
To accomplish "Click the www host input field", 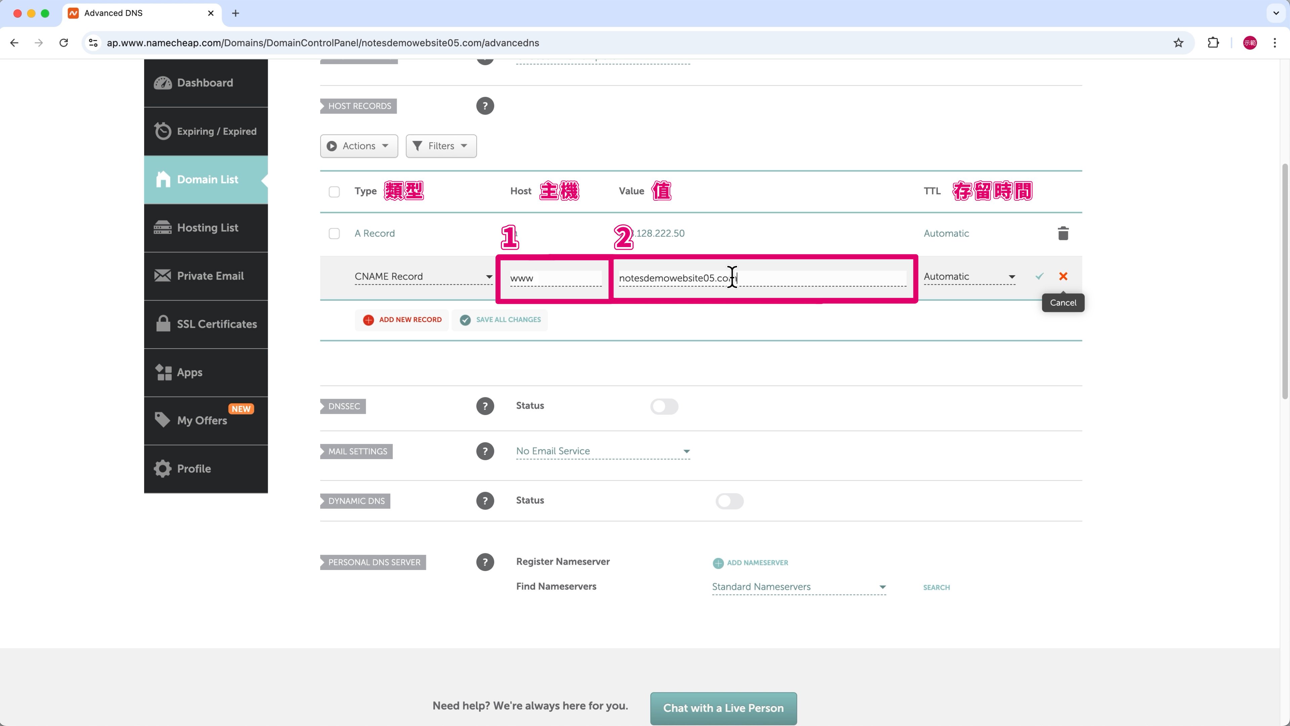I will [555, 278].
